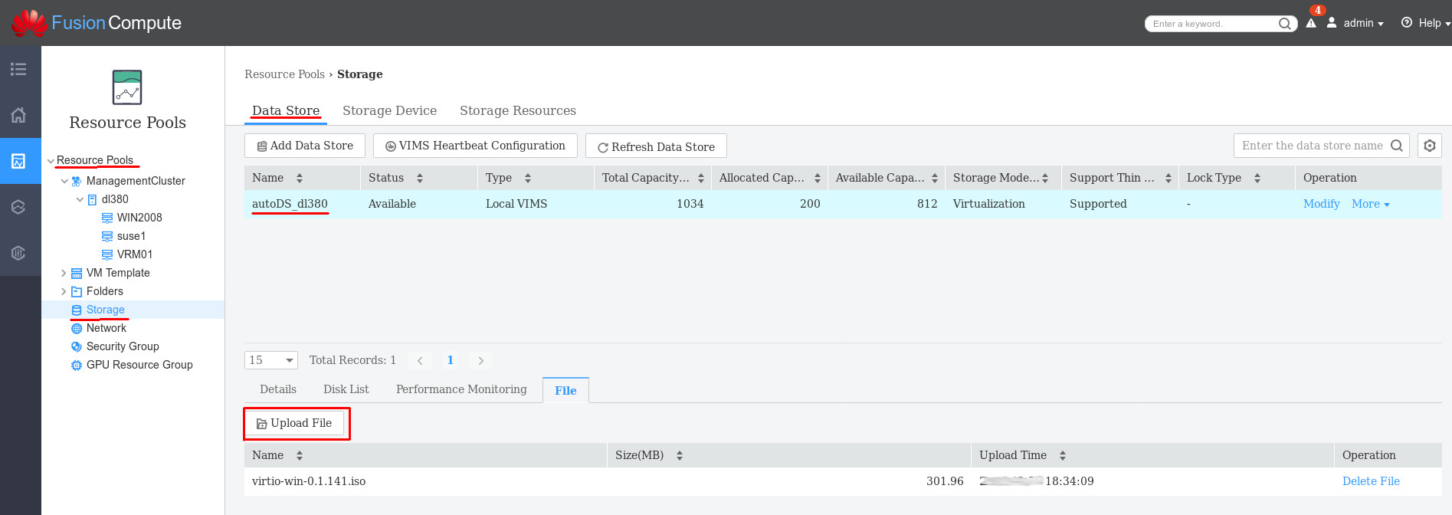Click the menu list icon in sidebar
The width and height of the screenshot is (1452, 515).
pos(18,70)
